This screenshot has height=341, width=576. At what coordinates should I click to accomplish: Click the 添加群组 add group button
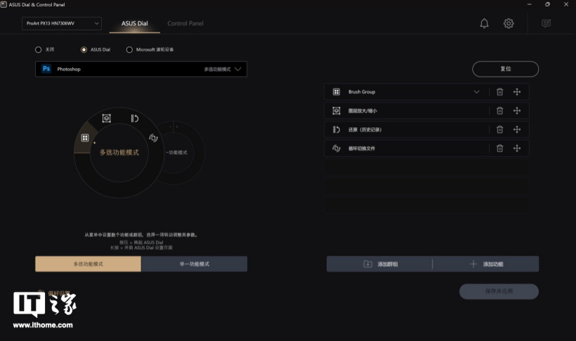coord(380,264)
